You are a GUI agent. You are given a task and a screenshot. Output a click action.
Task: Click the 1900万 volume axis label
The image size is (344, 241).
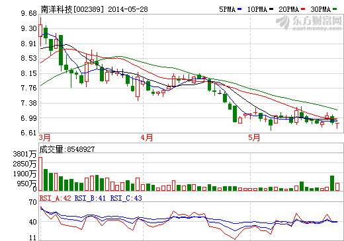pos(24,174)
